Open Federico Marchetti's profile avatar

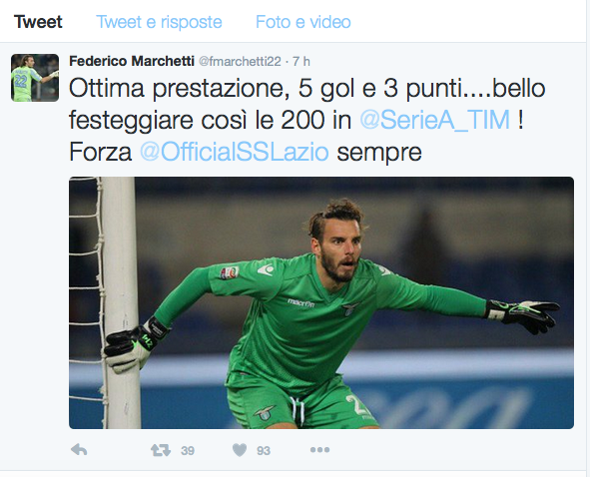[x=35, y=78]
